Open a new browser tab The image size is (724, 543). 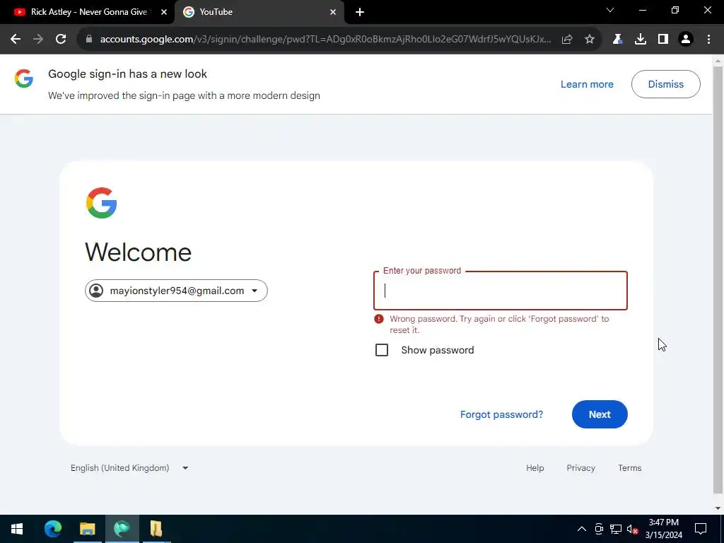(360, 12)
